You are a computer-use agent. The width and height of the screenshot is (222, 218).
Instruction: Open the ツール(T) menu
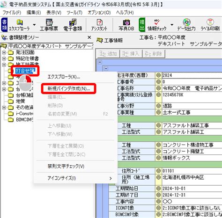click(74, 13)
